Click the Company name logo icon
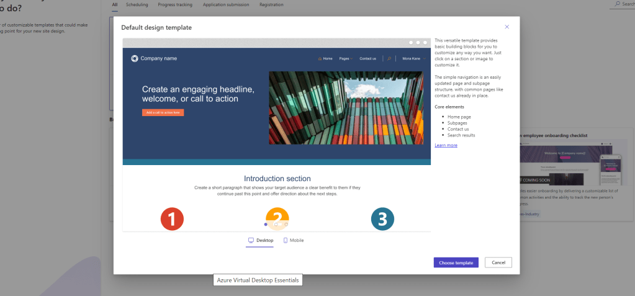 (135, 58)
